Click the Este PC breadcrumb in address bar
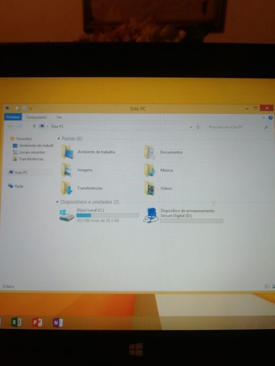This screenshot has height=366, width=275. click(58, 127)
